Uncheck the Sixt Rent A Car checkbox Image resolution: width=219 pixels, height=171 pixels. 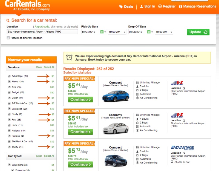click(x=9, y=141)
